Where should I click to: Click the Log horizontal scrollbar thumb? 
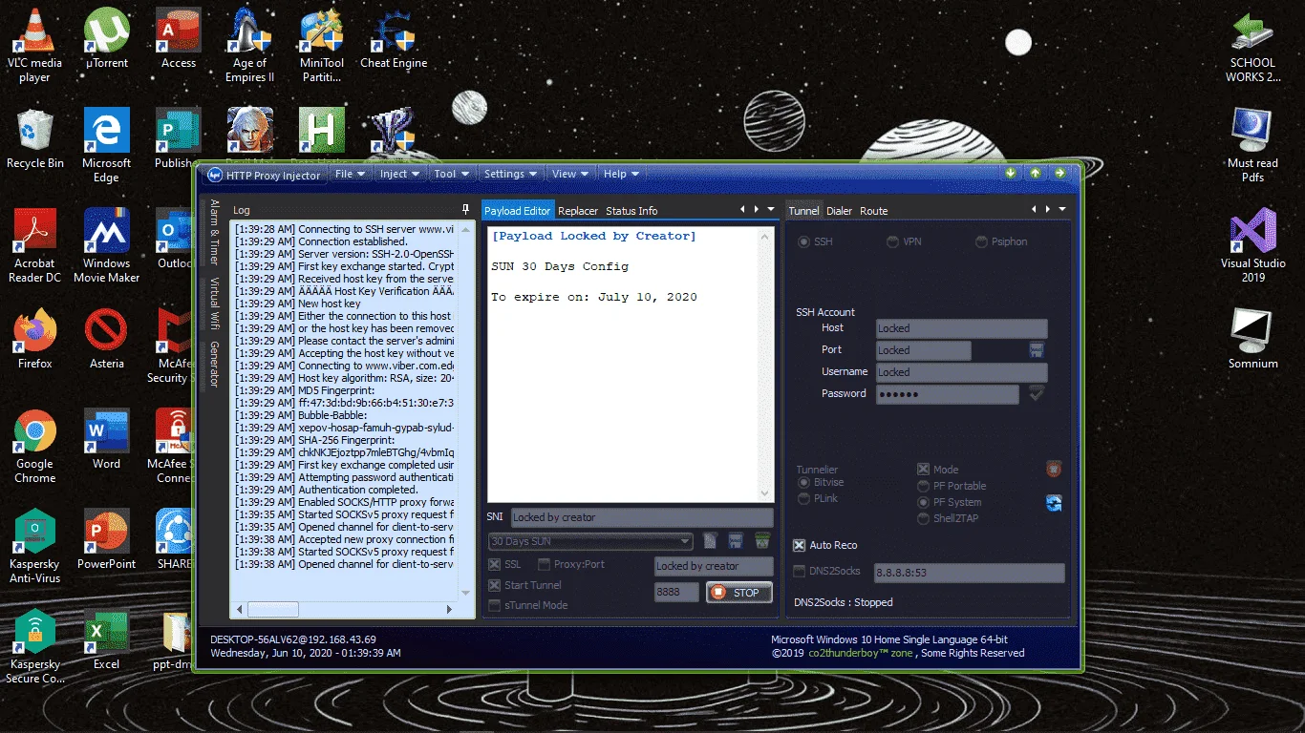tap(273, 609)
